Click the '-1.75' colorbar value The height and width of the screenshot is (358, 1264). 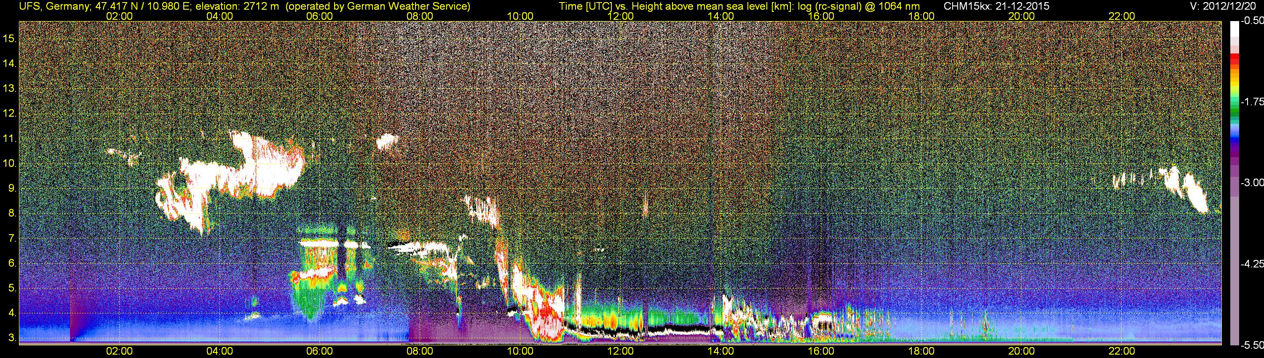tap(1252, 102)
